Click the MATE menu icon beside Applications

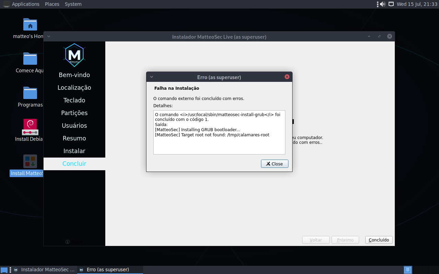tap(6, 4)
